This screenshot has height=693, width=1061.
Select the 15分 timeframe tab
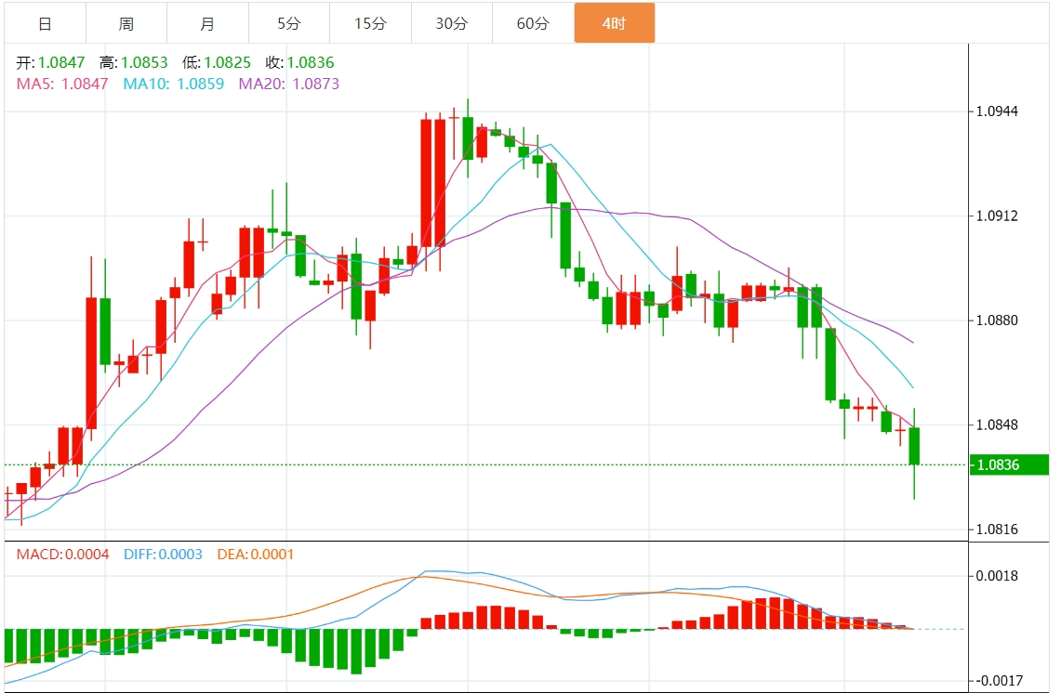370,23
